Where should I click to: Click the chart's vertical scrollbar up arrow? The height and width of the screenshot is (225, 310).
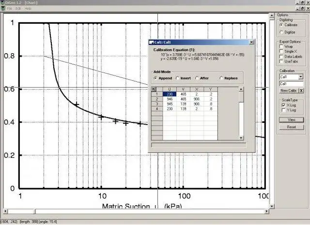tap(272, 15)
